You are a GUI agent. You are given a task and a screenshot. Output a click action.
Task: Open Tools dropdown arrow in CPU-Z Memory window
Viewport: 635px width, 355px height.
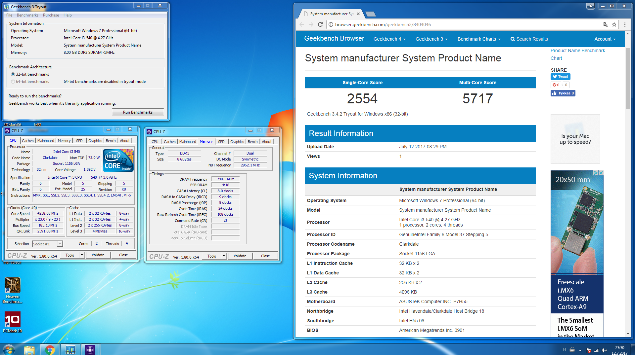point(224,256)
